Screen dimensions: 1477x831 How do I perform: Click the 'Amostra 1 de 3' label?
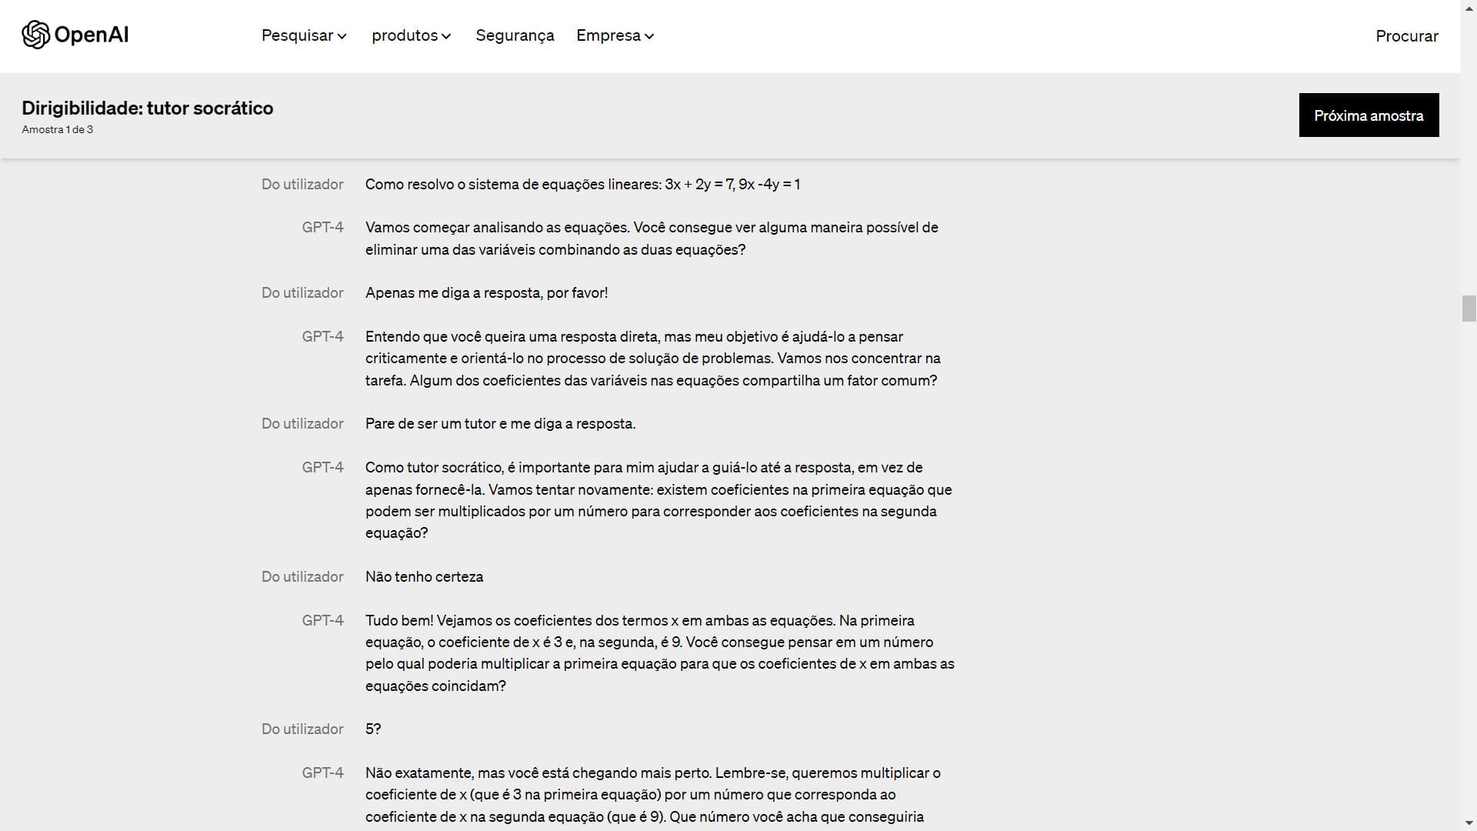58,129
